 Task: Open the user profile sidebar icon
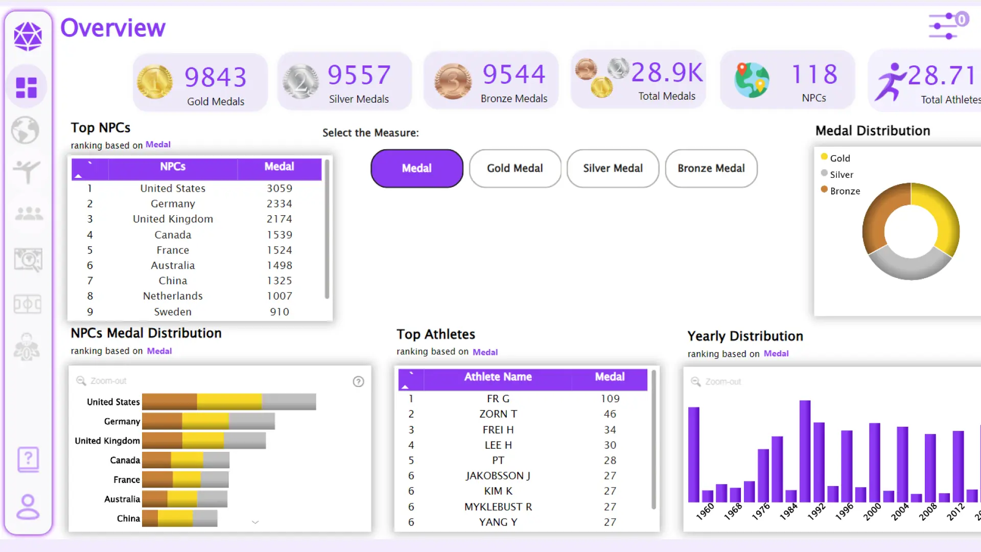[x=28, y=507]
